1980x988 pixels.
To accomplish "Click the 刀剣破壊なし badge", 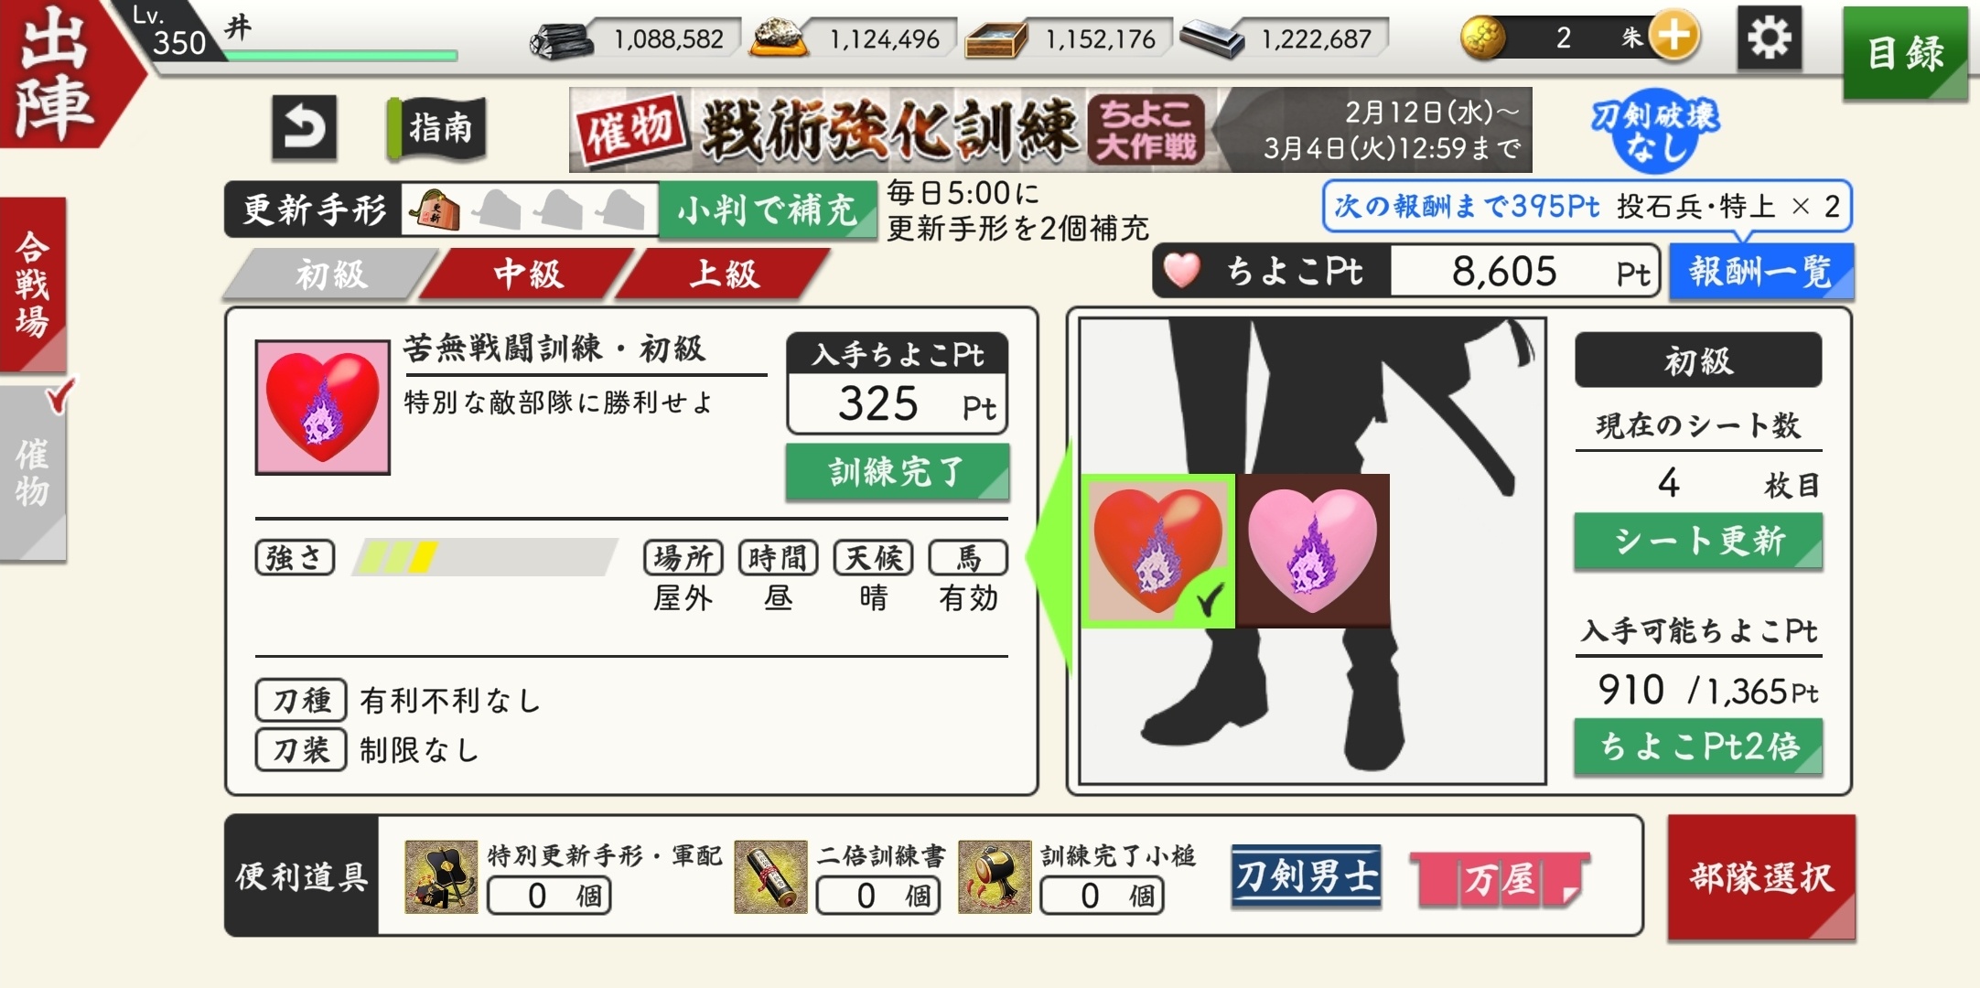I will [1654, 131].
